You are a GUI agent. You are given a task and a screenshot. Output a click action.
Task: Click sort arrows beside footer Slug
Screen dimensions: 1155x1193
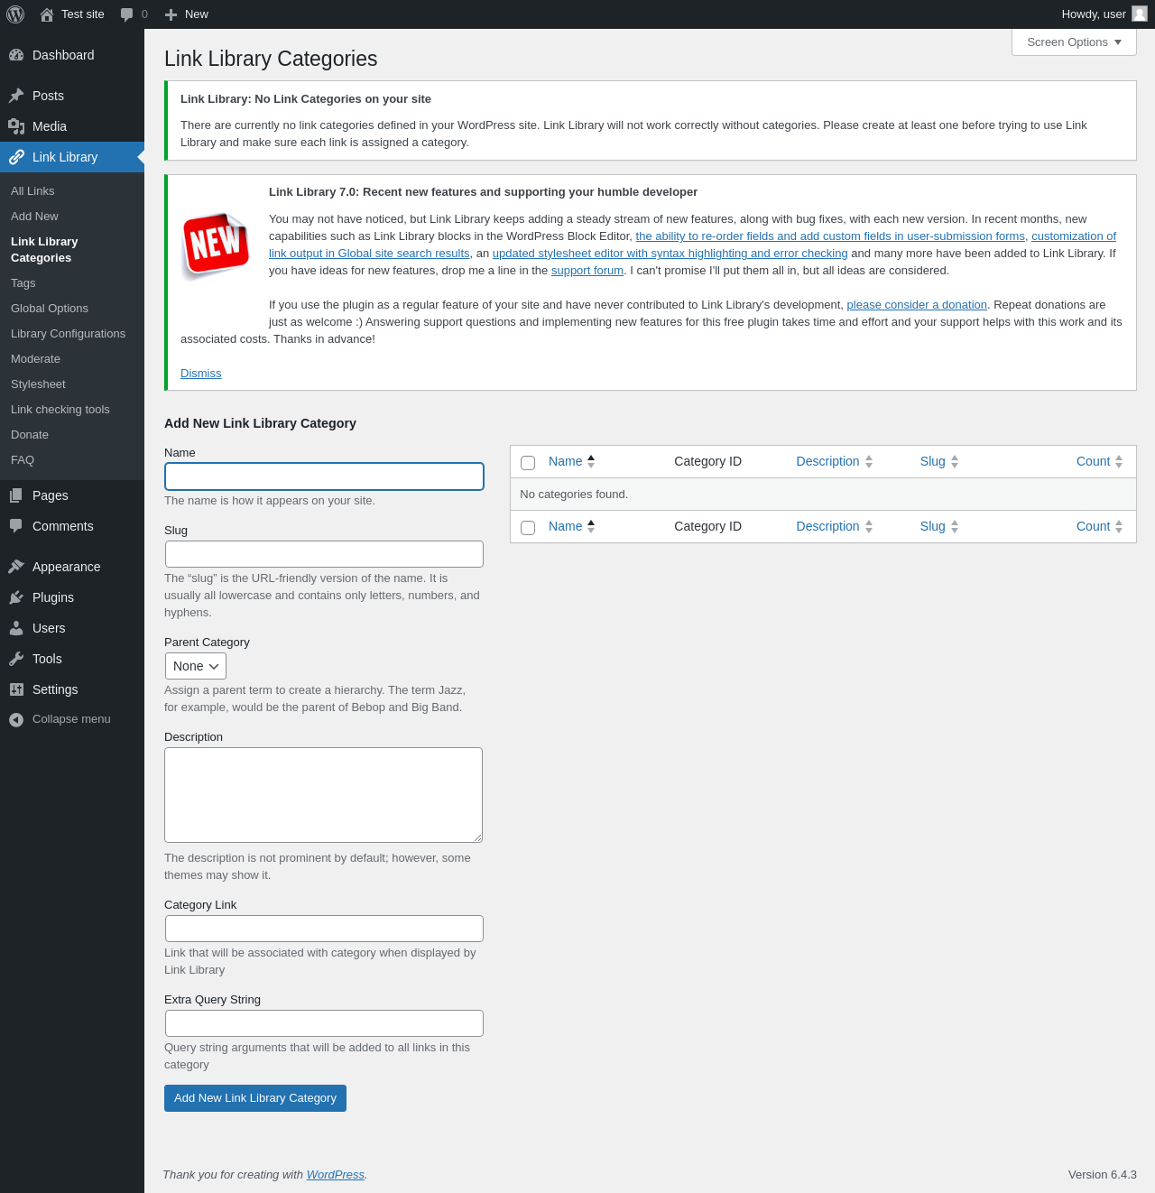[955, 526]
